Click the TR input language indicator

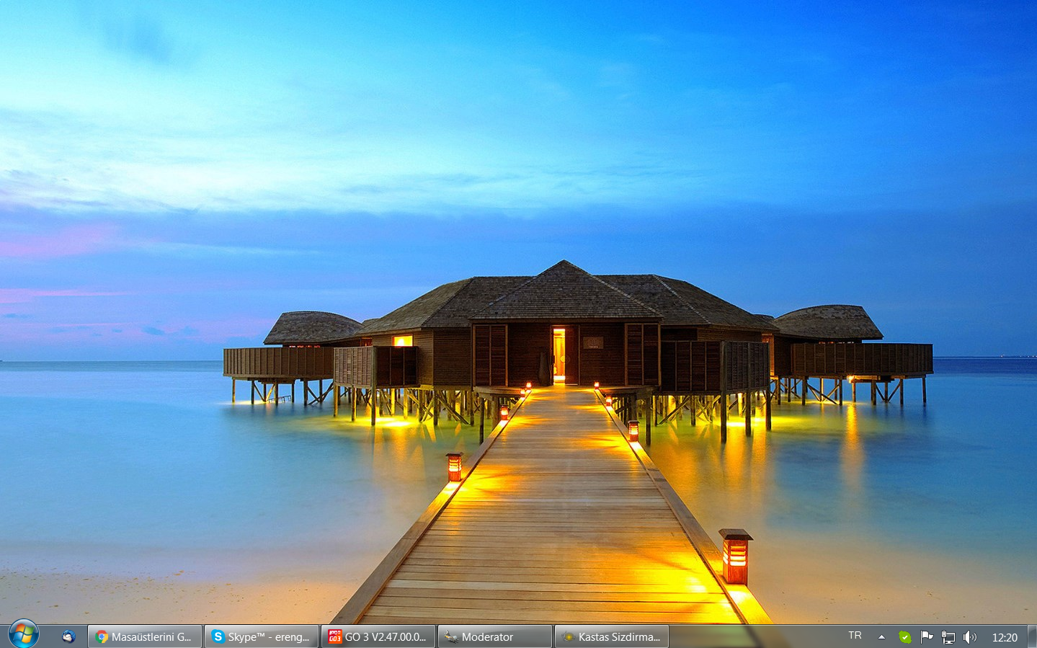click(855, 636)
